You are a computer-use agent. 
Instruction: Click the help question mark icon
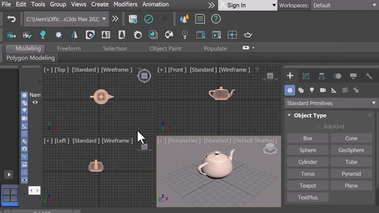(216, 19)
